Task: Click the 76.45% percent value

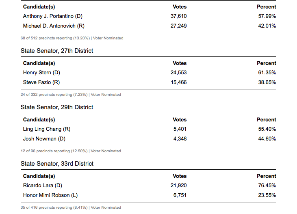Action: 268,186
